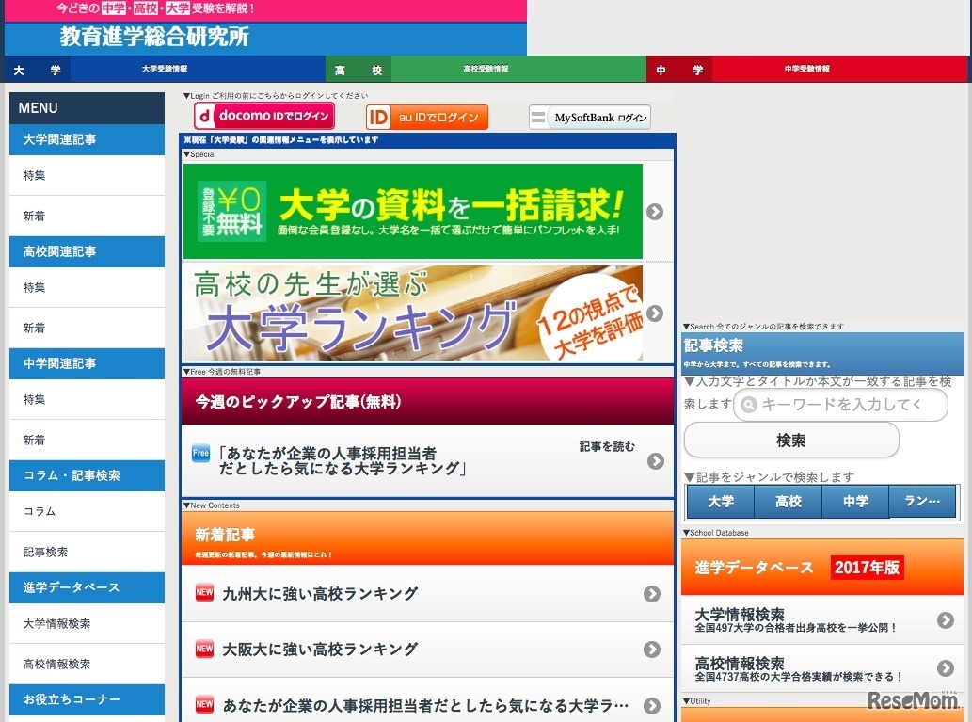Open 大阪大に強い高校ランキング article

coord(428,650)
